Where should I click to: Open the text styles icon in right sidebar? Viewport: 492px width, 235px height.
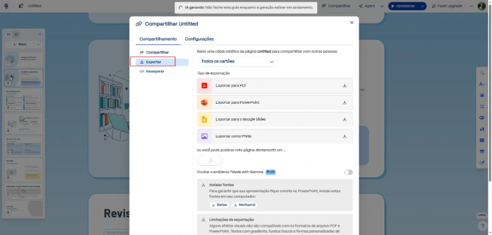click(x=482, y=84)
